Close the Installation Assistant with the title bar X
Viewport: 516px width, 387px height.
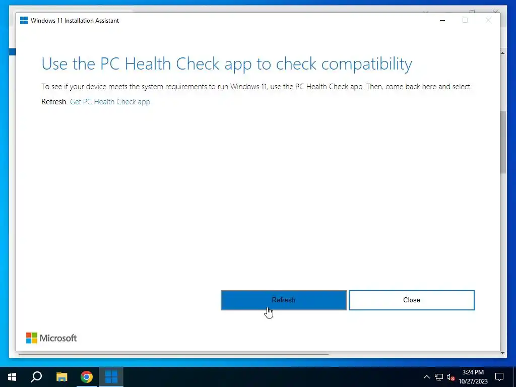point(488,20)
